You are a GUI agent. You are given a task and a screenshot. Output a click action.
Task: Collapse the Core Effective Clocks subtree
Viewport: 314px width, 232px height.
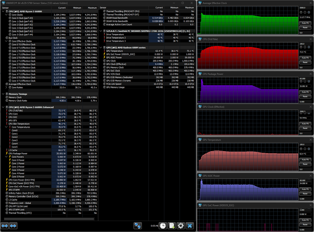click(6, 41)
